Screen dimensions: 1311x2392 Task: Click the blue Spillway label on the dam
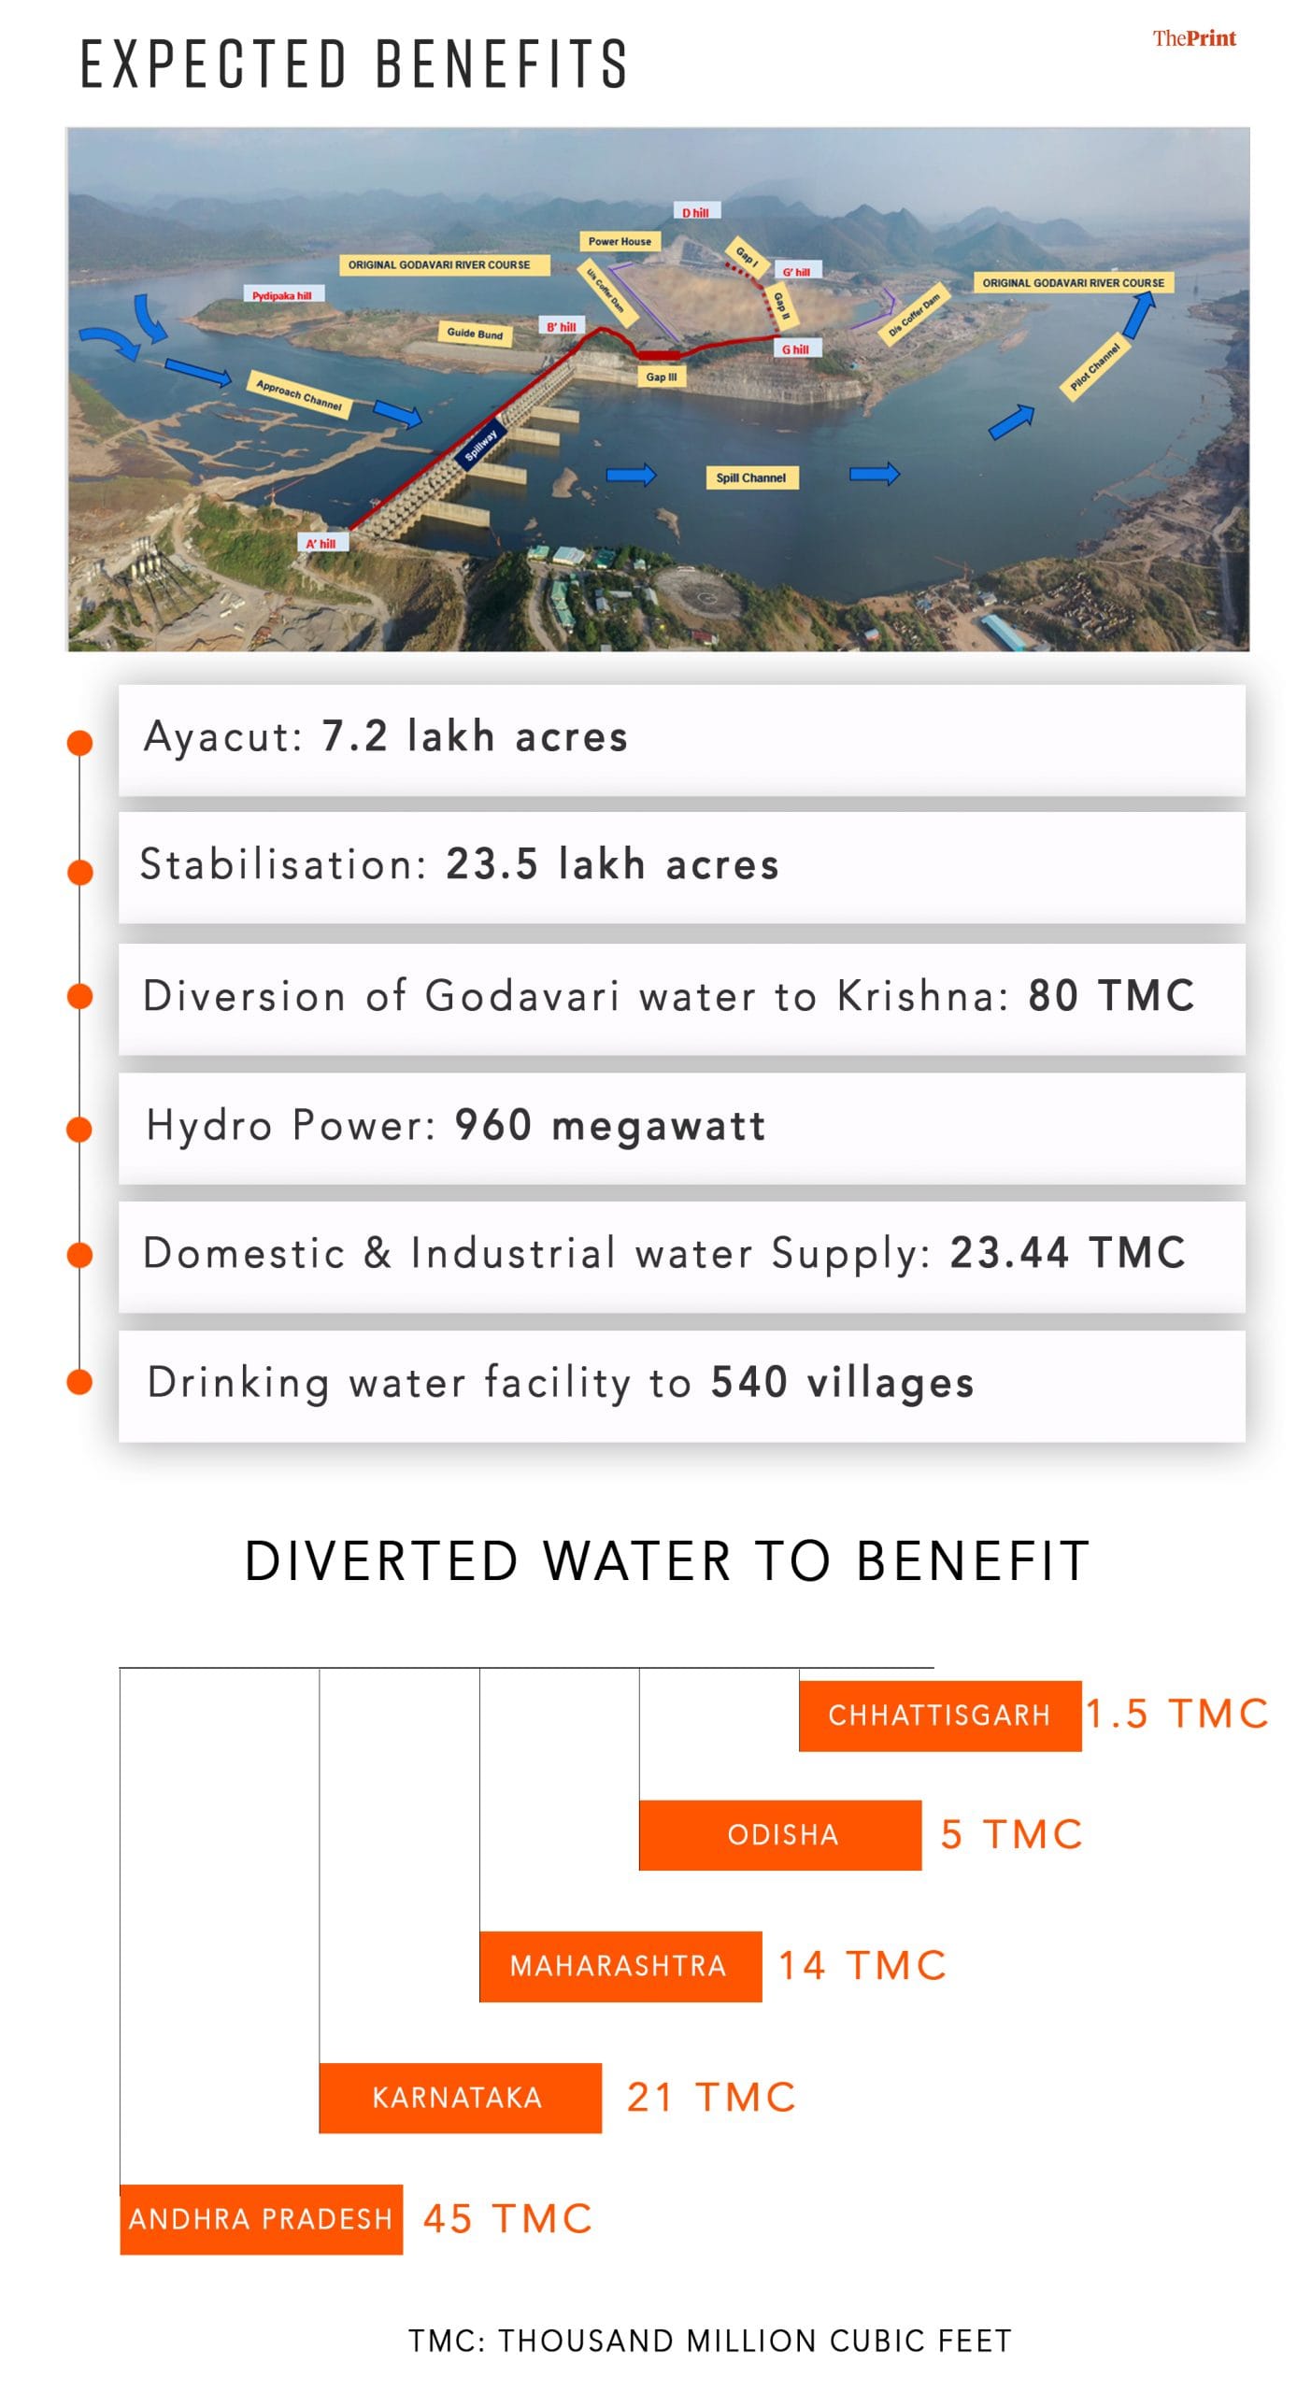(481, 444)
